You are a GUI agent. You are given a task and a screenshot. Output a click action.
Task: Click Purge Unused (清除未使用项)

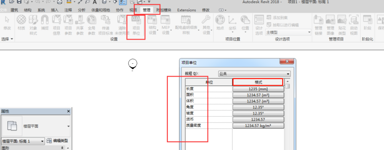pos(122,25)
